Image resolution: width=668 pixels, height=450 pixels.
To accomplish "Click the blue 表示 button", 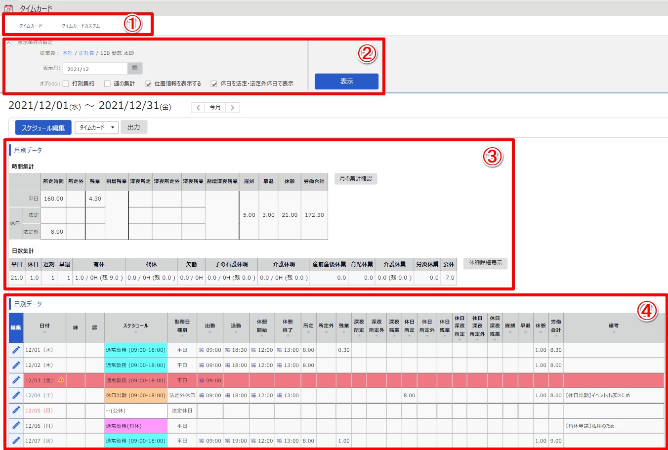I will click(x=346, y=82).
